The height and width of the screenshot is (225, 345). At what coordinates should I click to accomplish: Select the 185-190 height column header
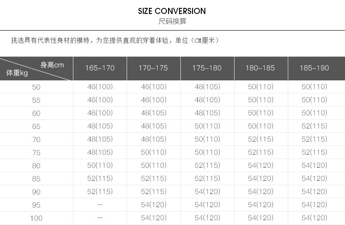tap(314, 68)
